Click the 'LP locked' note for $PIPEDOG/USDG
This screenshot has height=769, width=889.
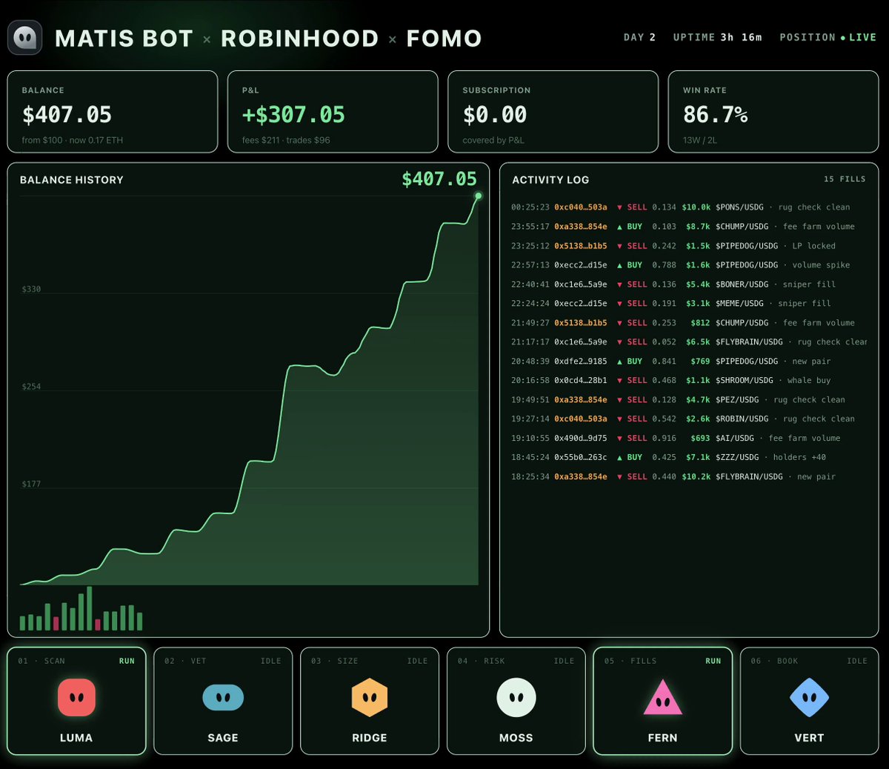tap(813, 246)
